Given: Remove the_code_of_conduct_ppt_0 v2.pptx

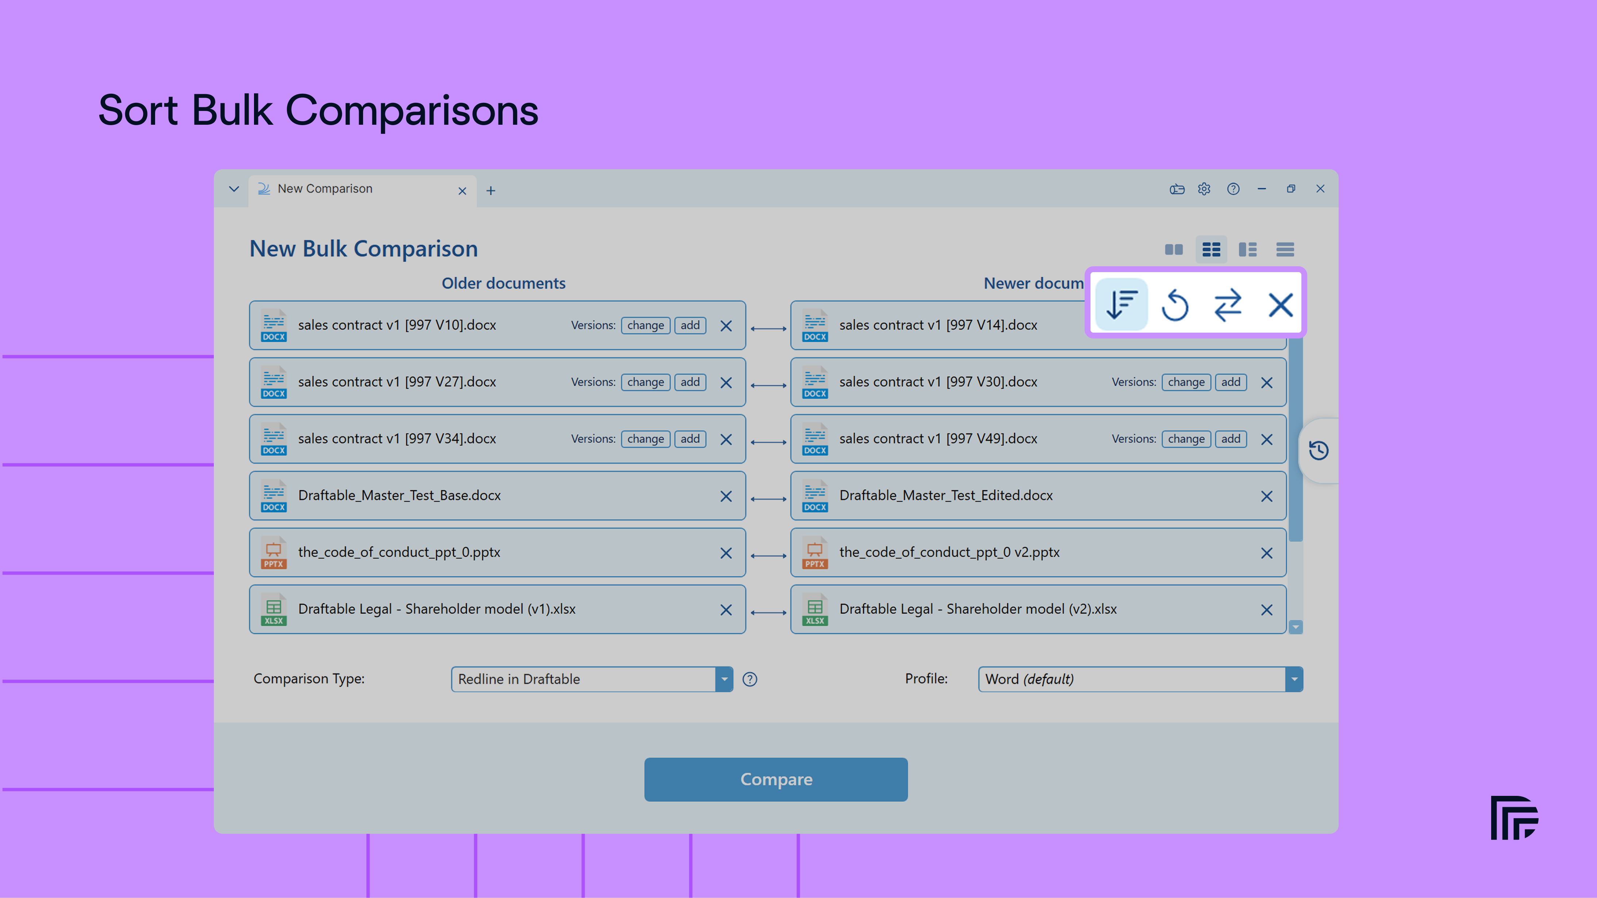Looking at the screenshot, I should tap(1267, 553).
